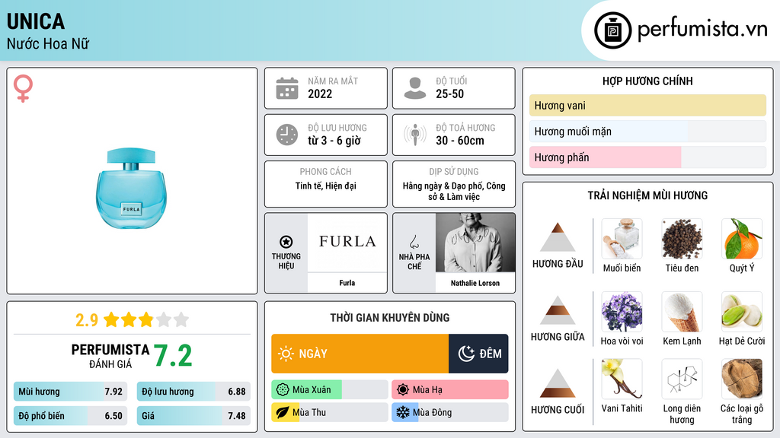Click the clock icon beside Độ lưu hương

(x=287, y=135)
